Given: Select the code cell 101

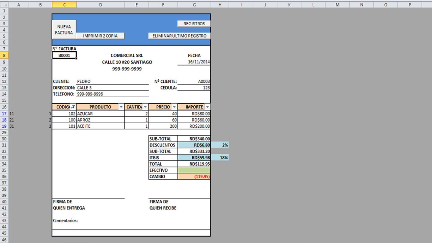Looking at the screenshot, I should pyautogui.click(x=64, y=126).
